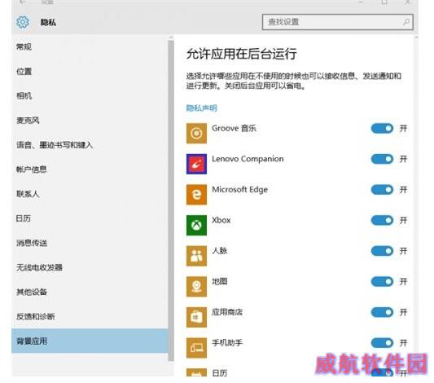Turn off Groove 音乐 background toggle
Viewport: 434px width, 383px height.
pos(382,129)
